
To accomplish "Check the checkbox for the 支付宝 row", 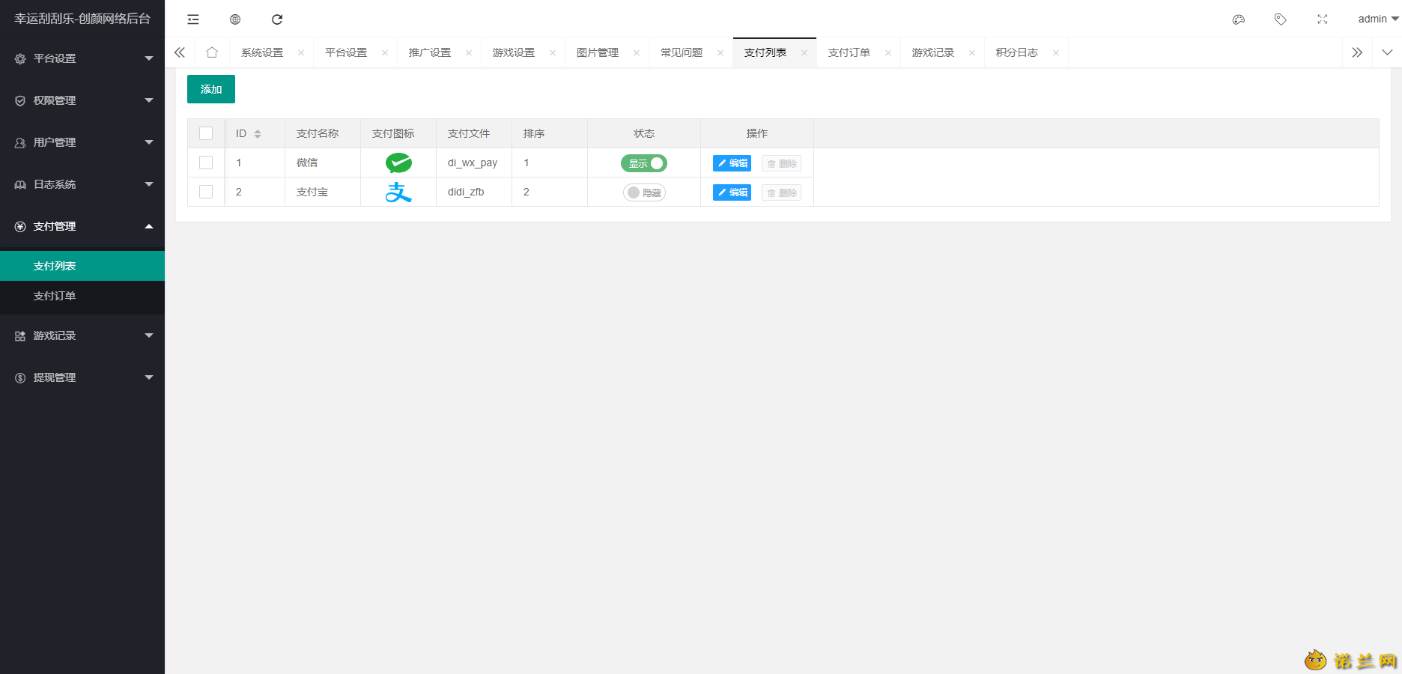I will point(206,192).
